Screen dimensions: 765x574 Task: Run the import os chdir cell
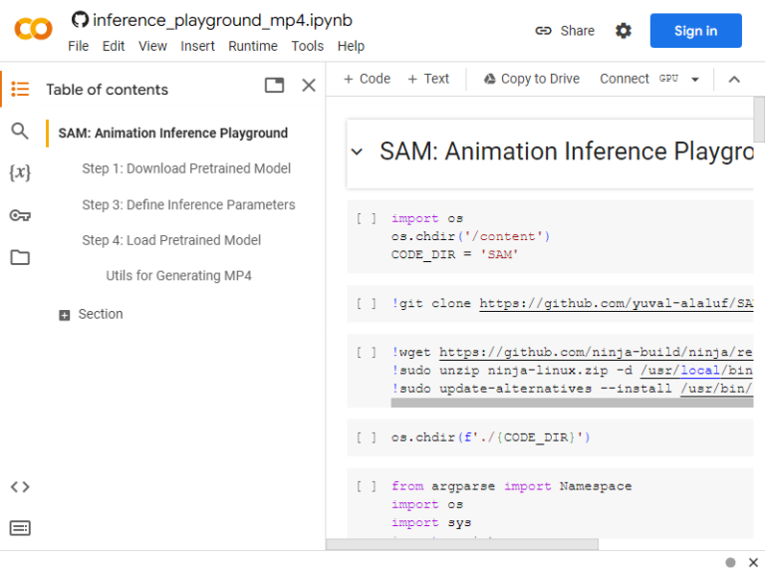click(x=367, y=218)
